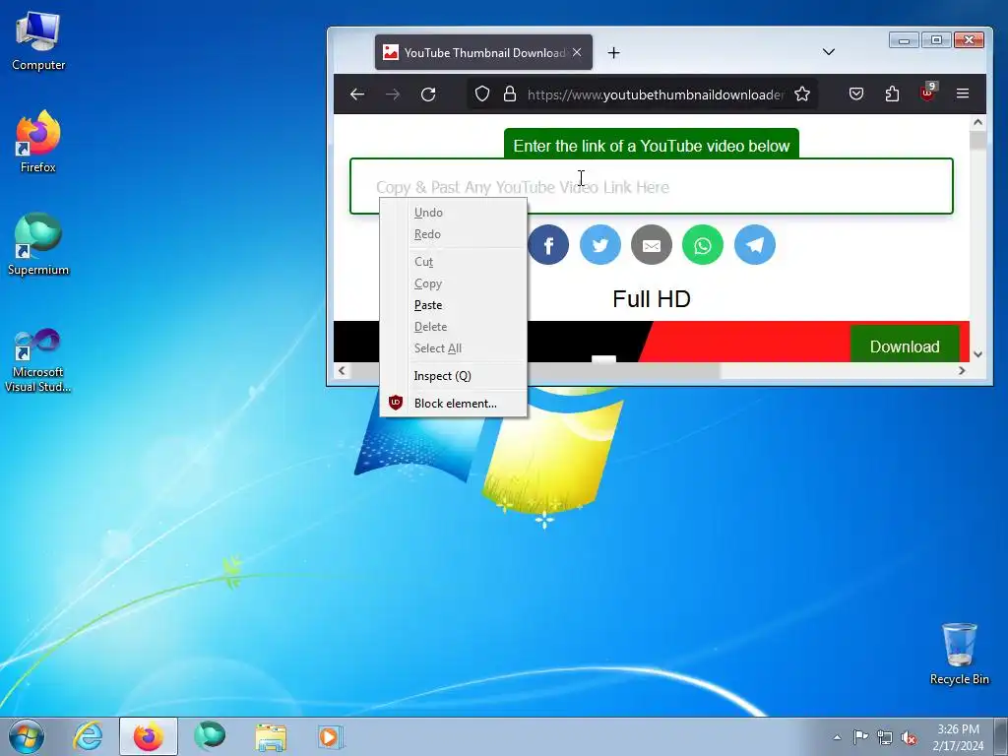Click the green Download button
This screenshot has height=756, width=1008.
tap(905, 344)
